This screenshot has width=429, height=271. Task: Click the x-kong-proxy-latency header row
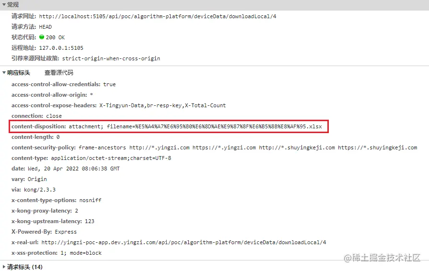pyautogui.click(x=45, y=211)
